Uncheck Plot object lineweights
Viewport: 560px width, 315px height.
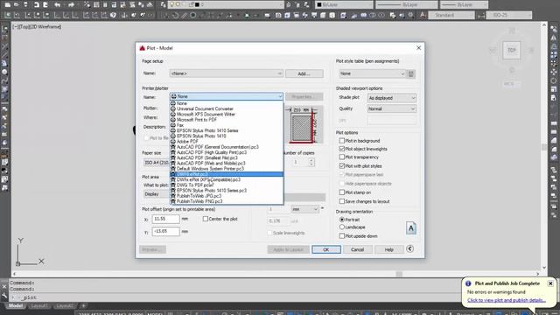(x=342, y=149)
